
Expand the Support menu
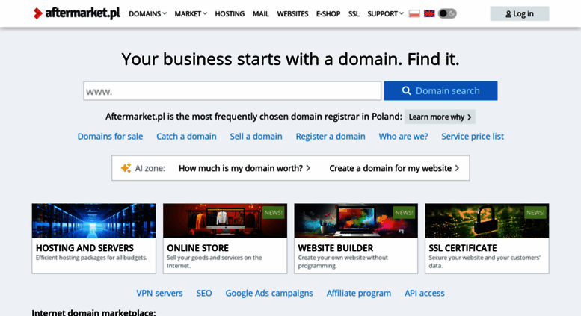385,14
